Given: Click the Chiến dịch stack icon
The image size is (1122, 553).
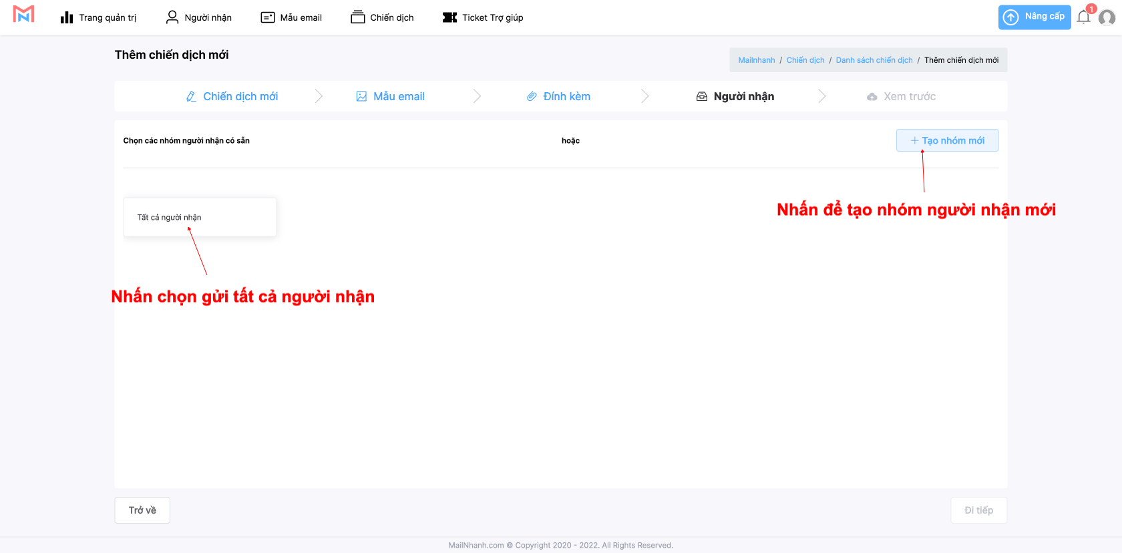Looking at the screenshot, I should coord(358,17).
